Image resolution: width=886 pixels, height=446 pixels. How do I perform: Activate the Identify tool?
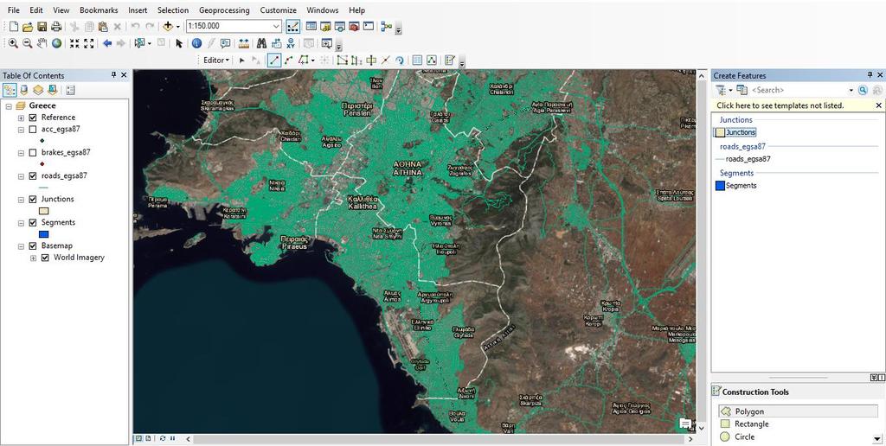click(196, 43)
